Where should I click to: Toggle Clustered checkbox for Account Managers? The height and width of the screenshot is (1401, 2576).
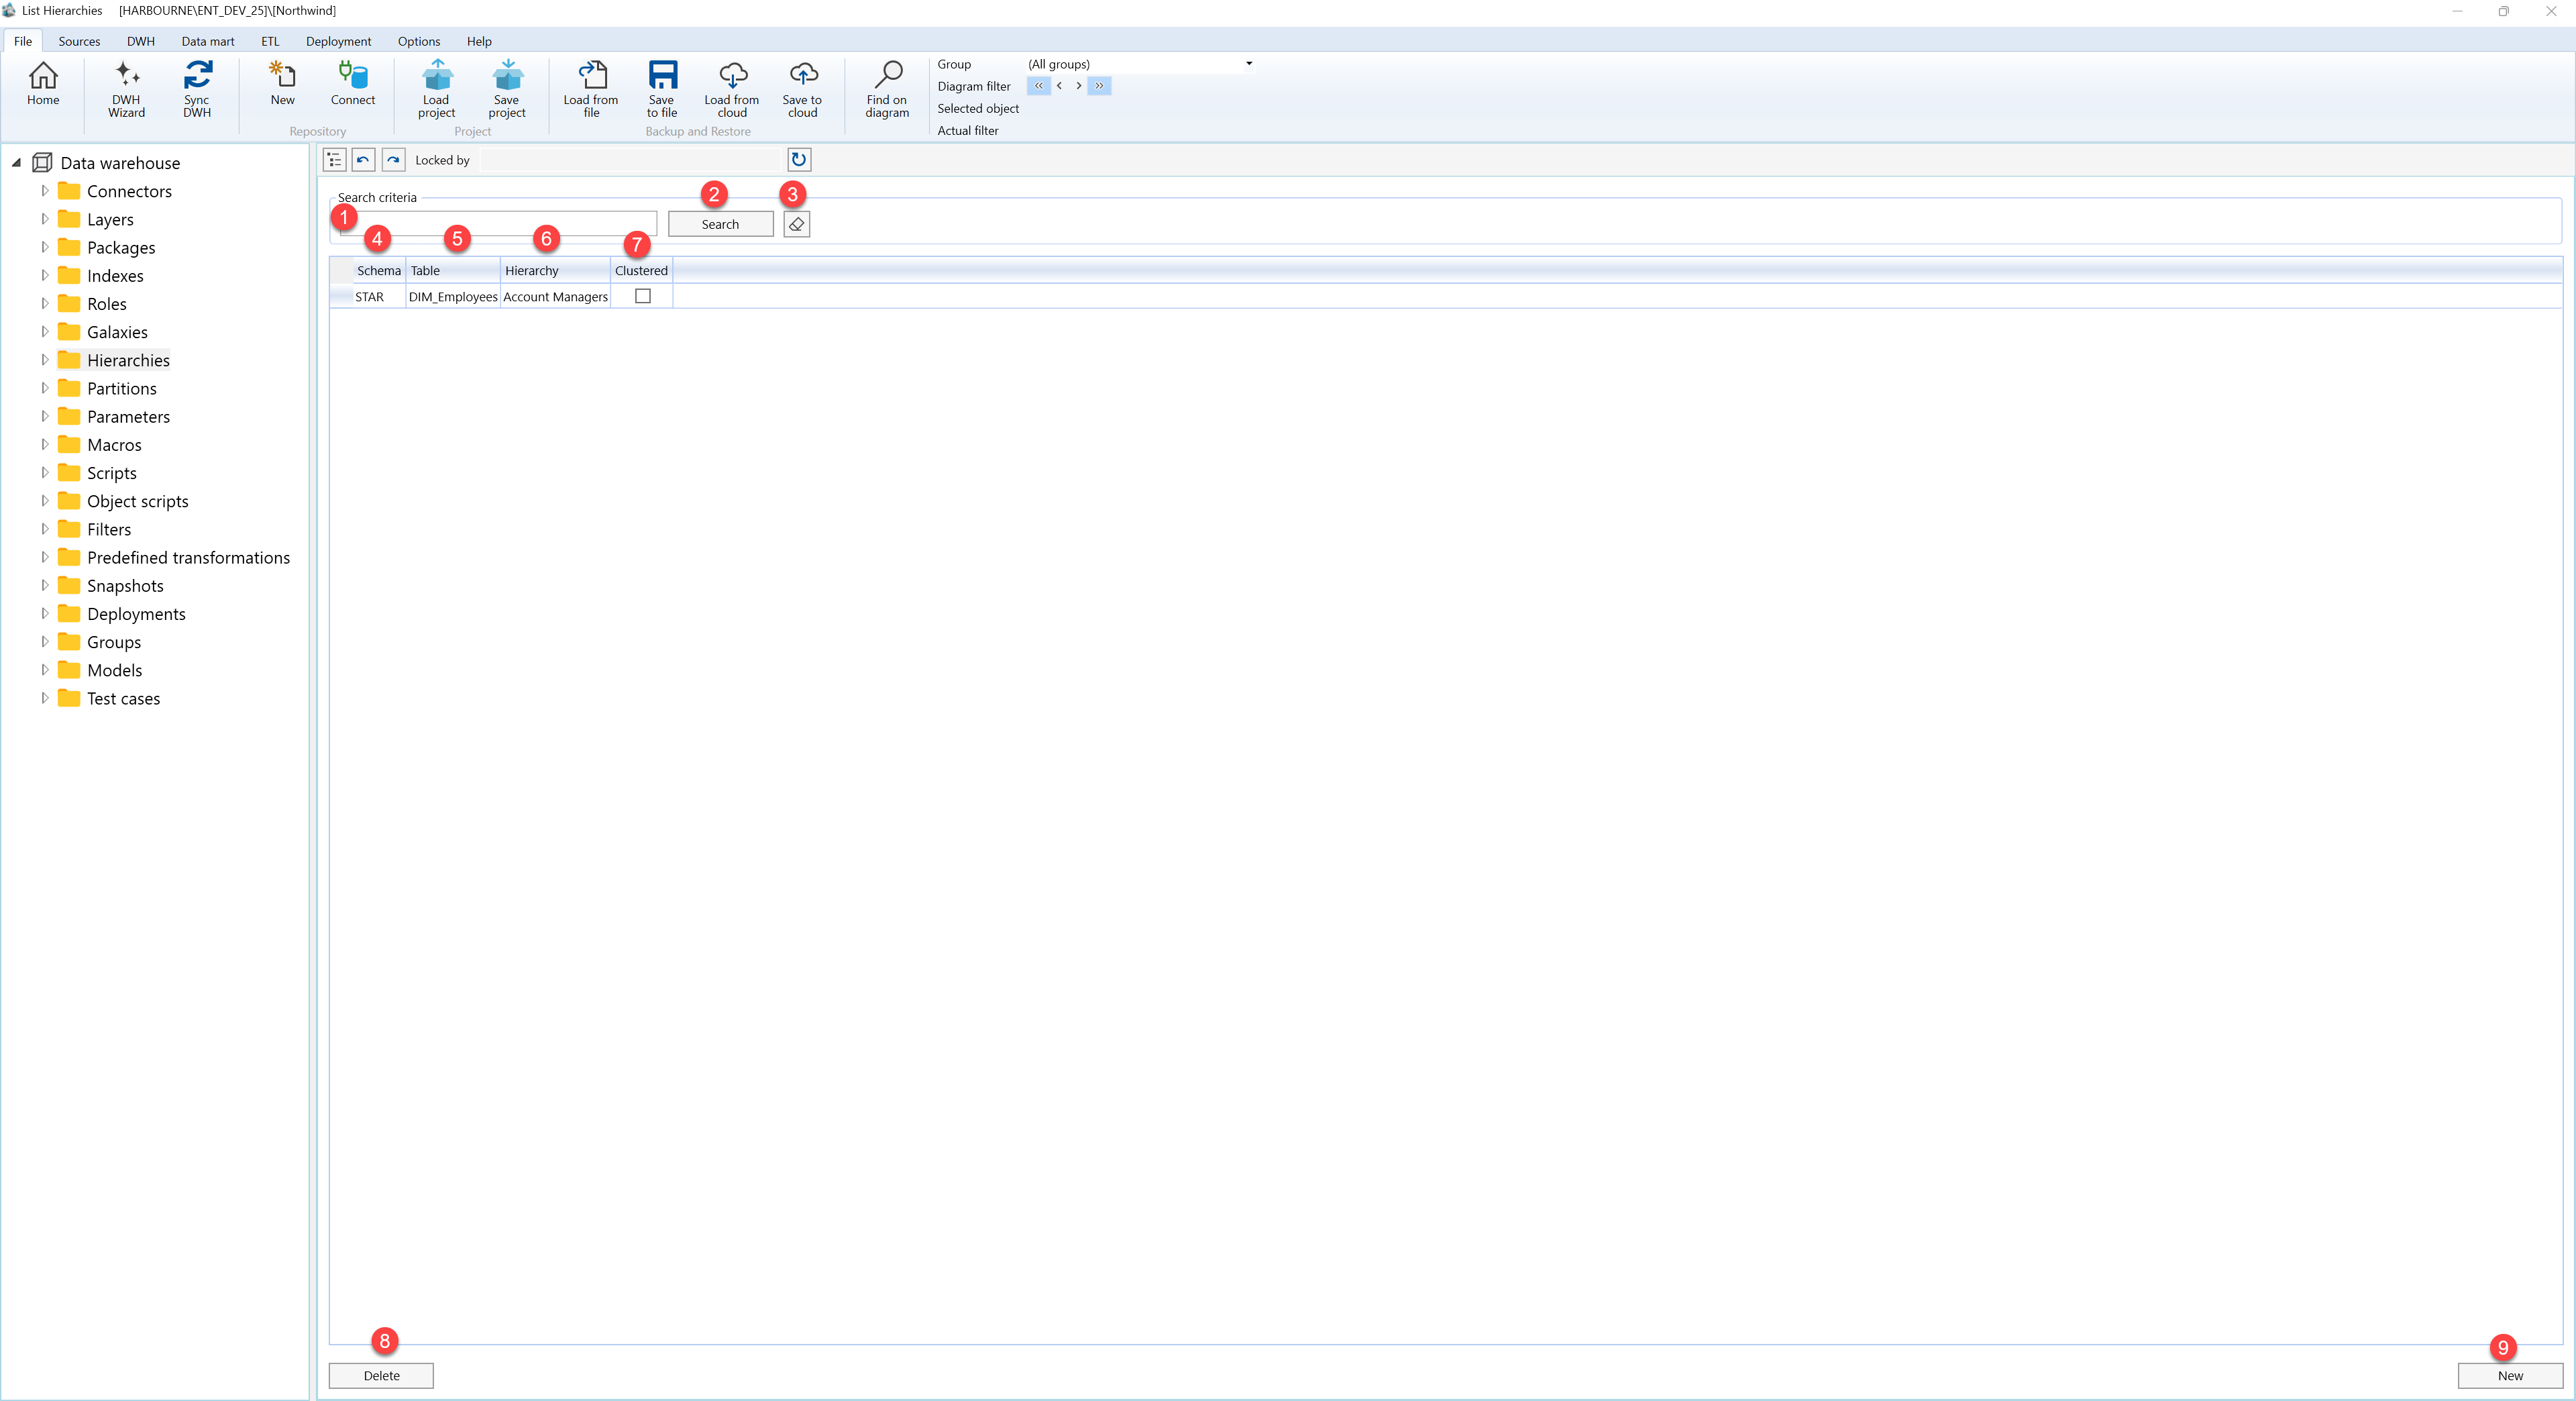643,296
